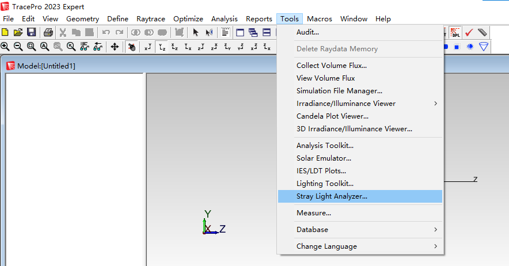The image size is (509, 266).
Task: Choose the arrow Select tool in toolbar
Action: 196,32
